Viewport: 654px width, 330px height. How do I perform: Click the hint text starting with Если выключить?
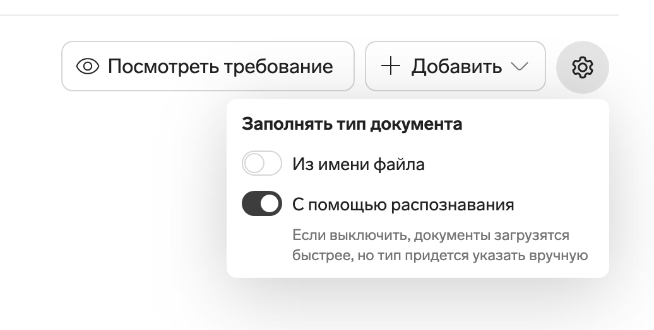pyautogui.click(x=431, y=236)
